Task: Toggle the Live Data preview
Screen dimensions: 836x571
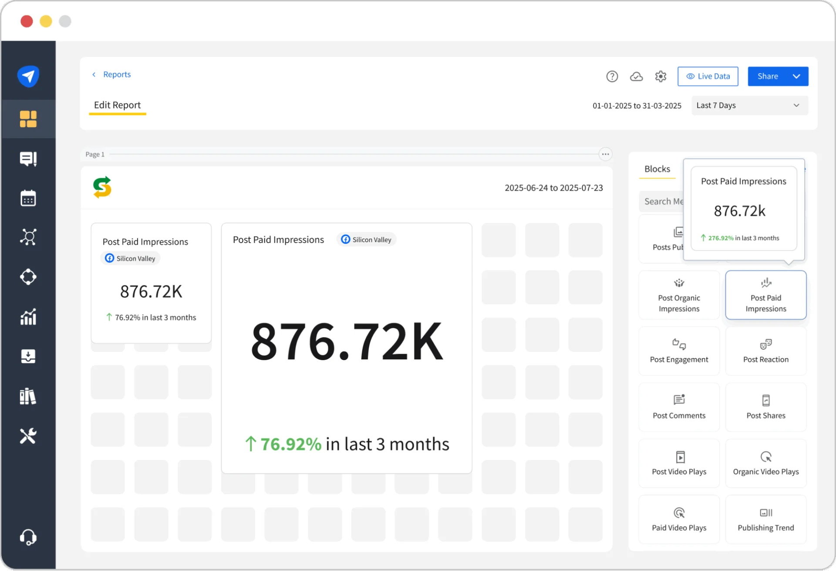Action: [708, 76]
